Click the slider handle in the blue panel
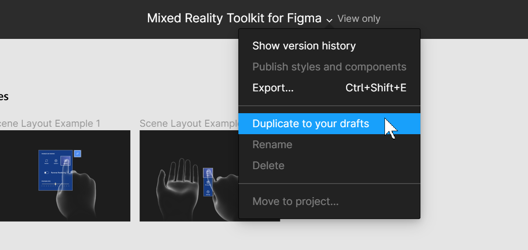Screen dimensions: 528x250 tap(55, 184)
